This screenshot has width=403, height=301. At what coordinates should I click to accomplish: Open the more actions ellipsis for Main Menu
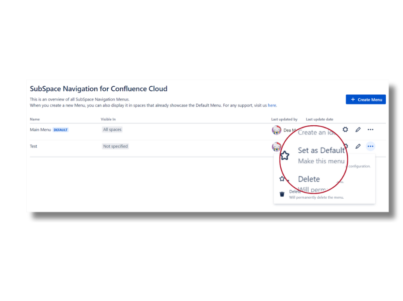tap(371, 130)
